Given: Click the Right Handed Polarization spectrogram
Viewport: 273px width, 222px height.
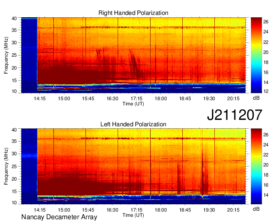Looking at the screenshot, I should pyautogui.click(x=133, y=55).
